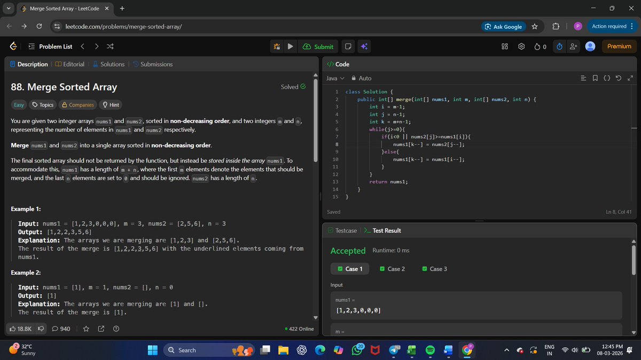Screen dimensions: 641x360
Task: Select Case 2 test case
Action: [392, 269]
